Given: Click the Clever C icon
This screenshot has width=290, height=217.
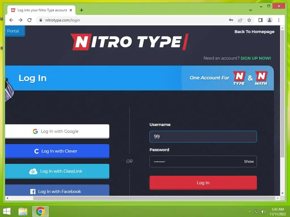Looking at the screenshot, I should 37,151.
